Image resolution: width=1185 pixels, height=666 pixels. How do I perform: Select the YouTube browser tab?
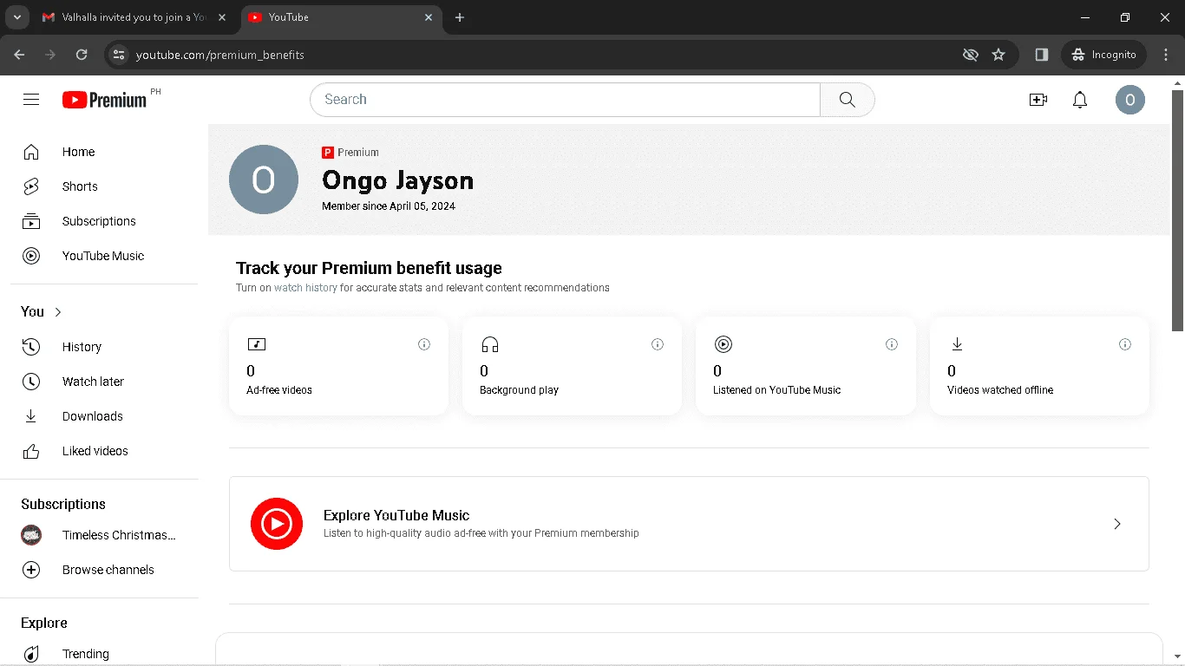tap(340, 17)
